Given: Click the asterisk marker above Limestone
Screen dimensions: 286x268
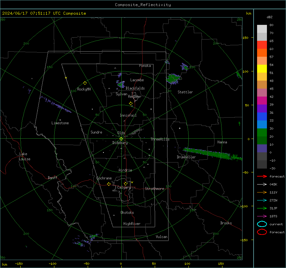Looking at the screenshot, I should click(x=60, y=120).
